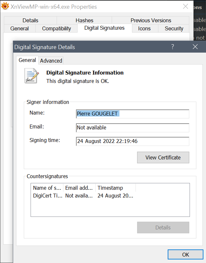Click the digital signature certificate icon
The height and width of the screenshot is (263, 206).
coord(32,76)
